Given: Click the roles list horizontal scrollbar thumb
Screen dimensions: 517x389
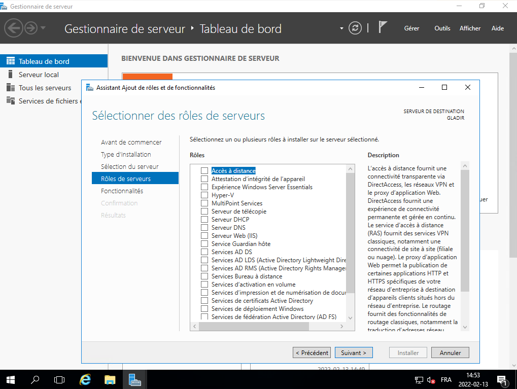Looking at the screenshot, I should pos(254,327).
